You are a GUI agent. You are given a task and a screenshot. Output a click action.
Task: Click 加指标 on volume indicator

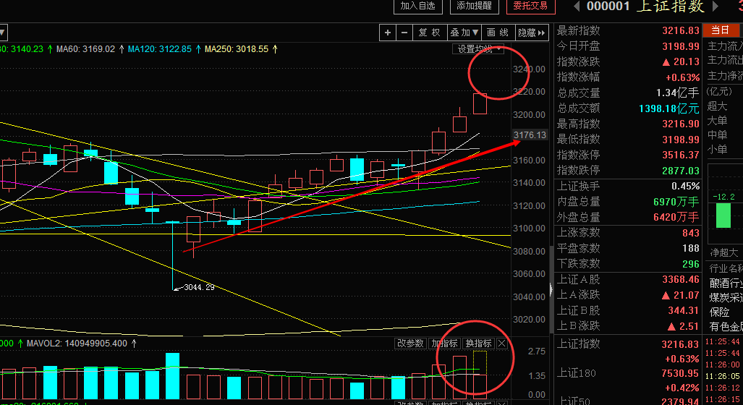tap(444, 344)
